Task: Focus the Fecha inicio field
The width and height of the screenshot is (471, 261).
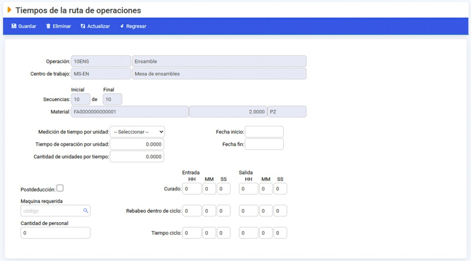Action: point(264,132)
